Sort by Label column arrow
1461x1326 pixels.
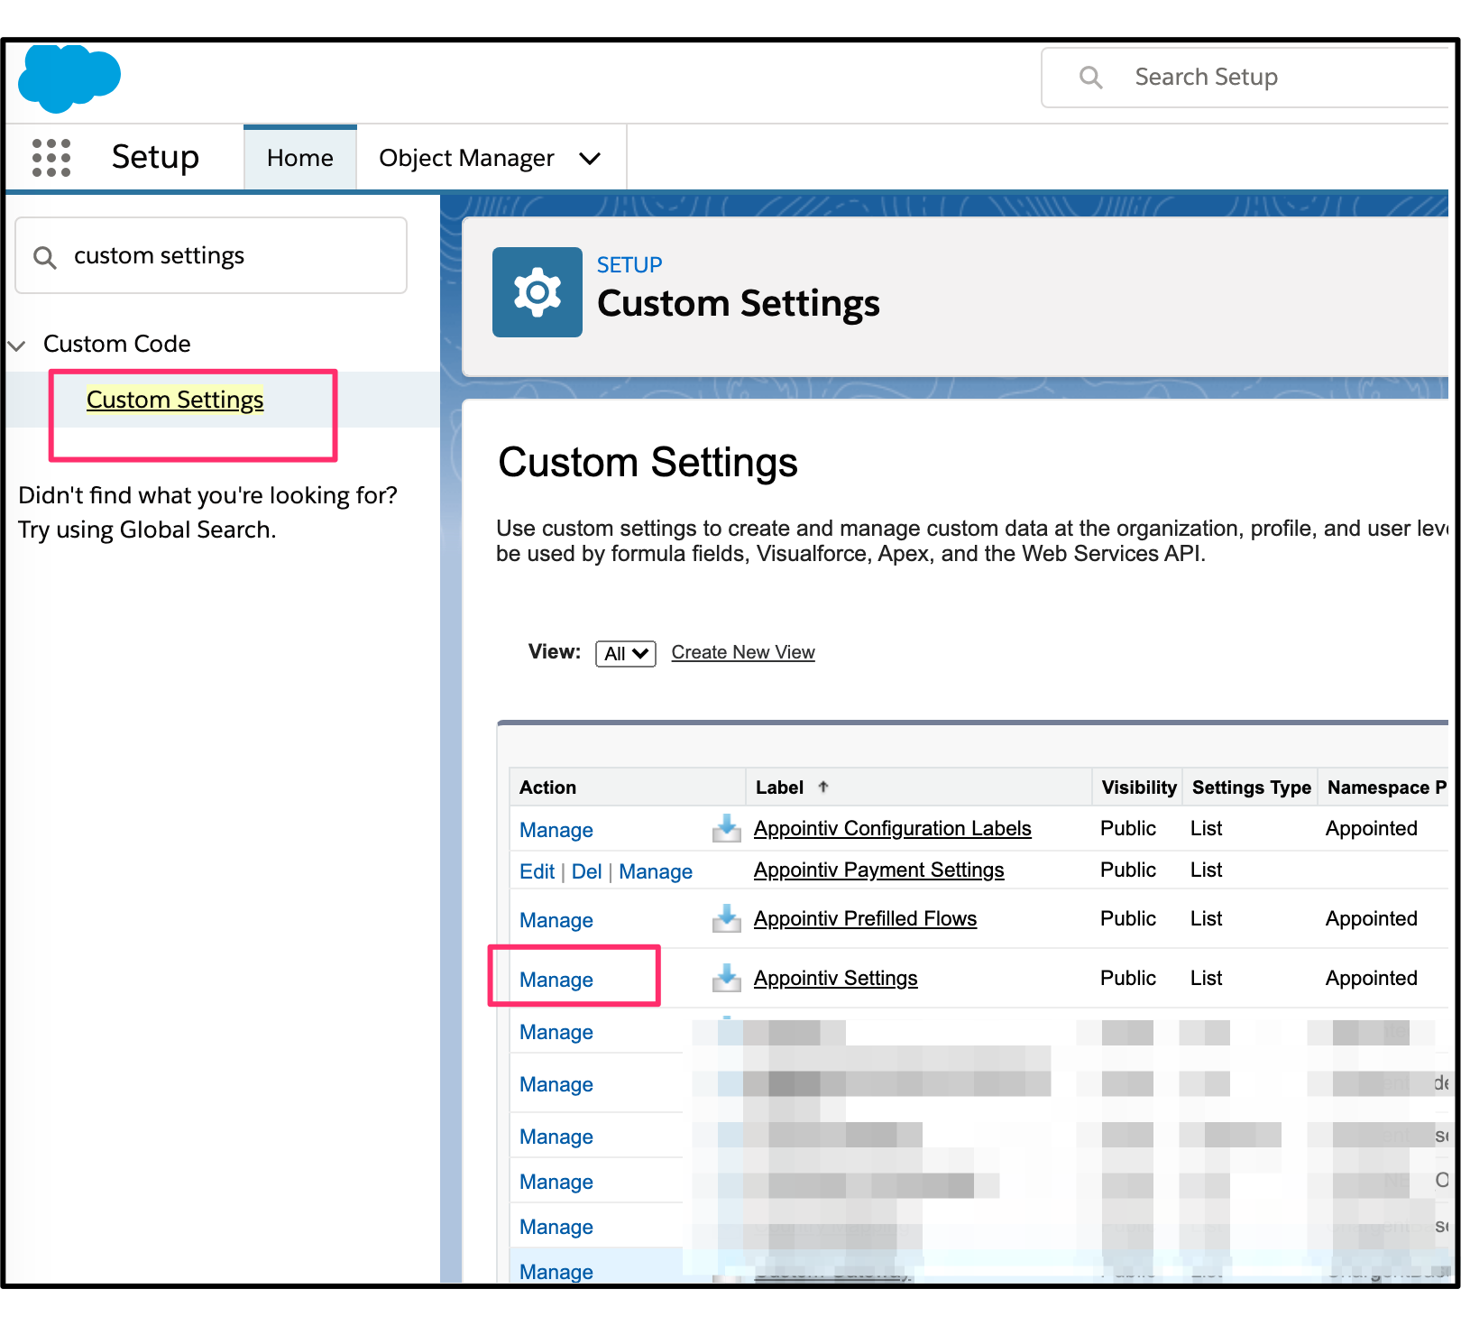pyautogui.click(x=823, y=787)
